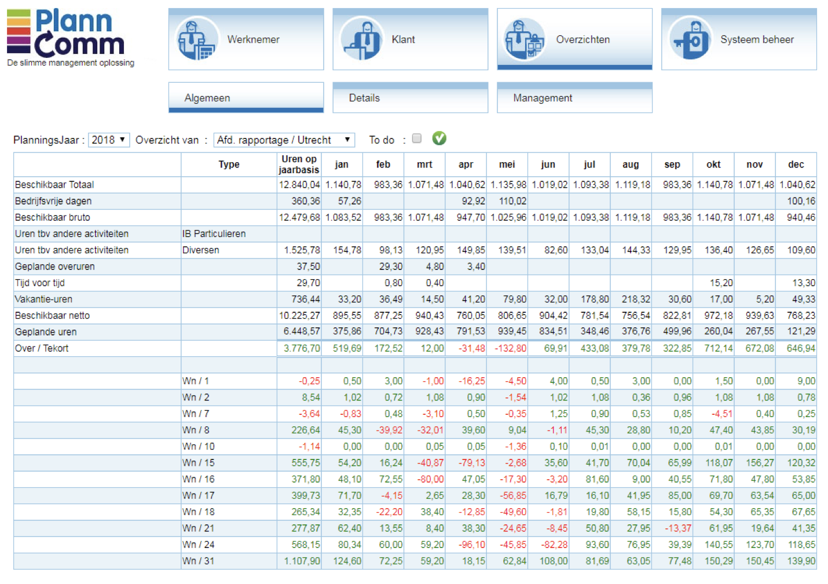Click the Type column header
Screen dimensions: 828x584
click(229, 165)
